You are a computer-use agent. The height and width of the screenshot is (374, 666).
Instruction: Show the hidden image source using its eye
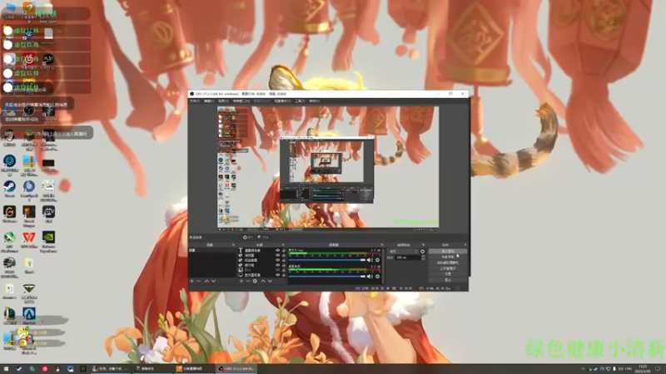point(278,270)
